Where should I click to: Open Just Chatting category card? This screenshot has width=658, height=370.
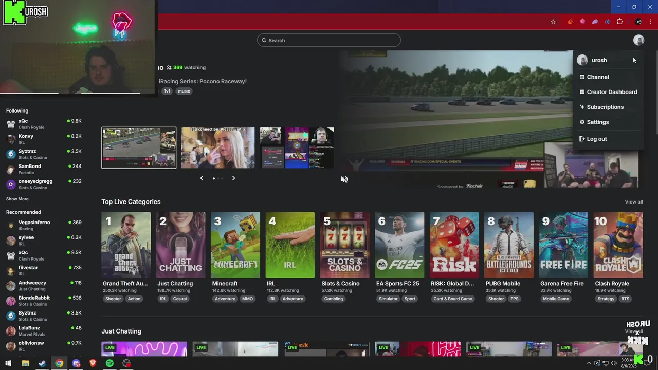[x=180, y=245]
